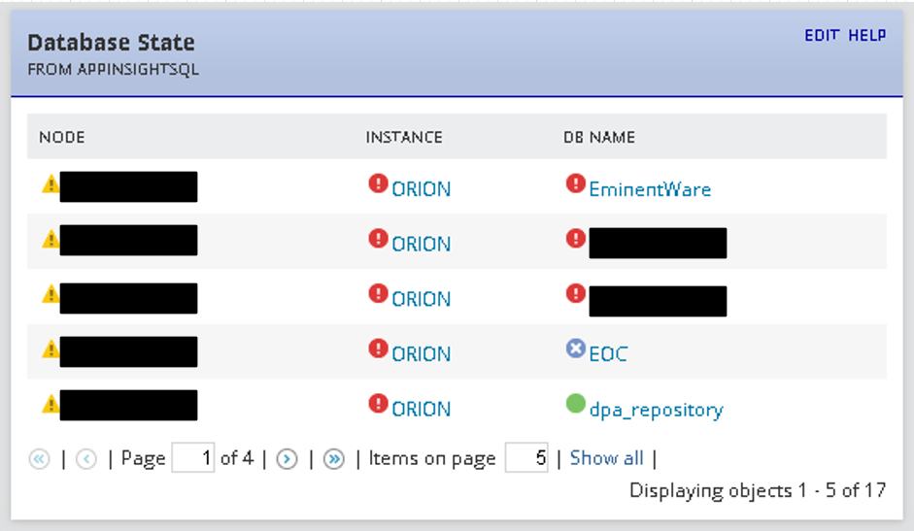The image size is (914, 531).
Task: Click the warning icon in the dpa_repository row
Action: tap(51, 404)
